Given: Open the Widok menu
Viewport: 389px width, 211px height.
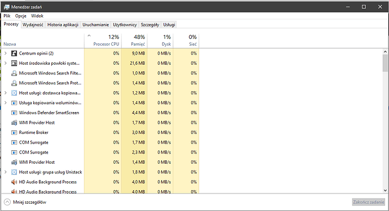Looking at the screenshot, I should [37, 16].
